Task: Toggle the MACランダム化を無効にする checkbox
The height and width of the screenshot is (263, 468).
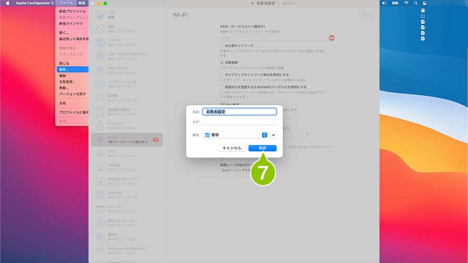Action: click(x=222, y=87)
